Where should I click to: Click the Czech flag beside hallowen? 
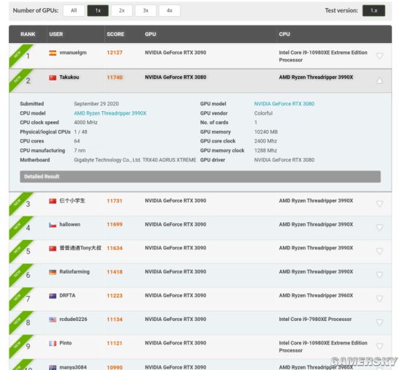pyautogui.click(x=53, y=225)
